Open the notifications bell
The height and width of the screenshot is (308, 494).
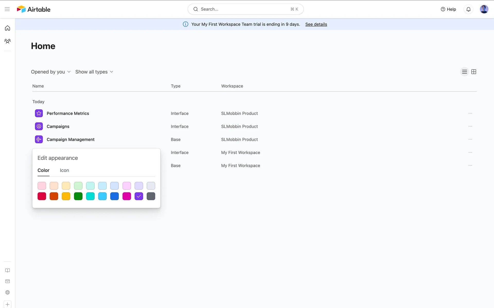(468, 9)
